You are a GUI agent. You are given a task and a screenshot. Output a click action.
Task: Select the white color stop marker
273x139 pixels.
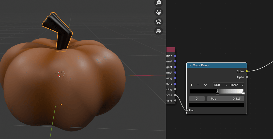[x=243, y=93]
